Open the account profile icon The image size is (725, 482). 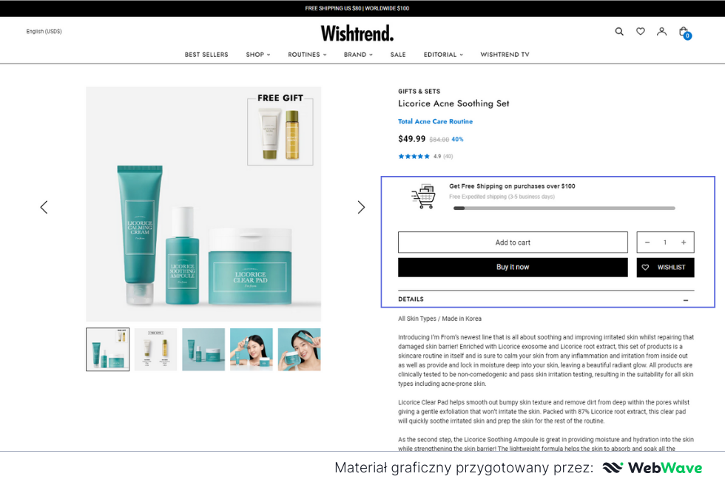point(661,32)
